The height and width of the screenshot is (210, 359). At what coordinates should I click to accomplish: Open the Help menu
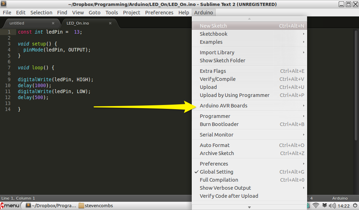click(184, 13)
